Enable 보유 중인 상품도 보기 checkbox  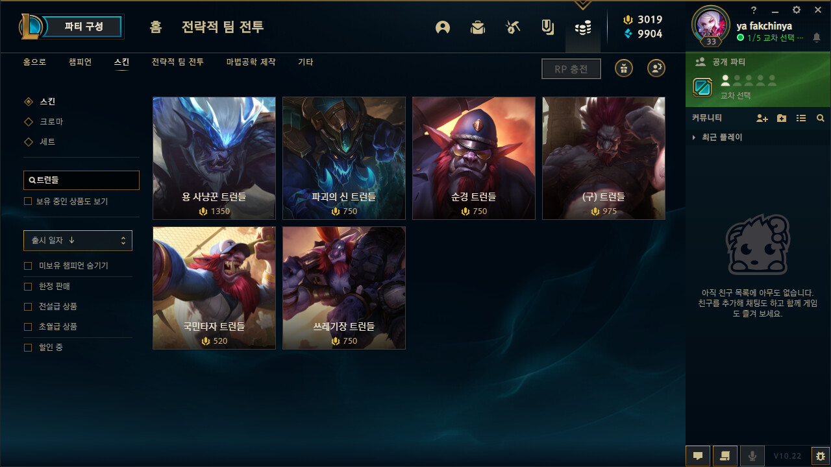click(28, 201)
